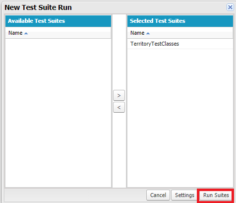Click the Selected Test Suites panel header

pos(180,21)
